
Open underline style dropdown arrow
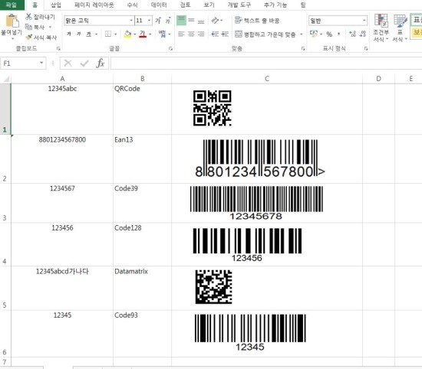96,34
